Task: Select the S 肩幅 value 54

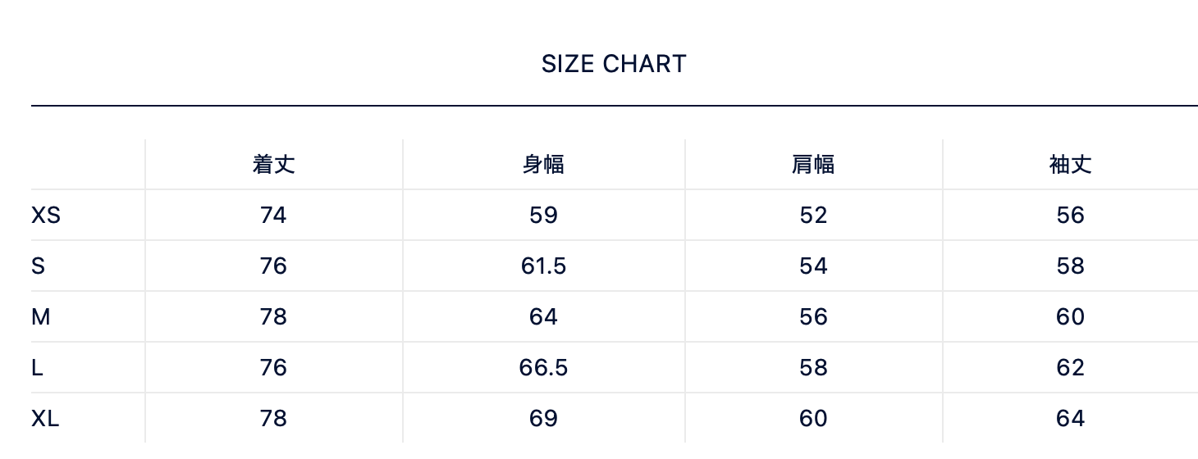Action: pyautogui.click(x=813, y=266)
